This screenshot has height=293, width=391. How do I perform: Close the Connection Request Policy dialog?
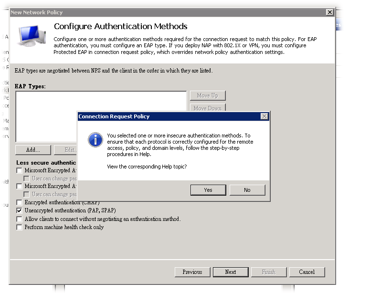(x=264, y=116)
